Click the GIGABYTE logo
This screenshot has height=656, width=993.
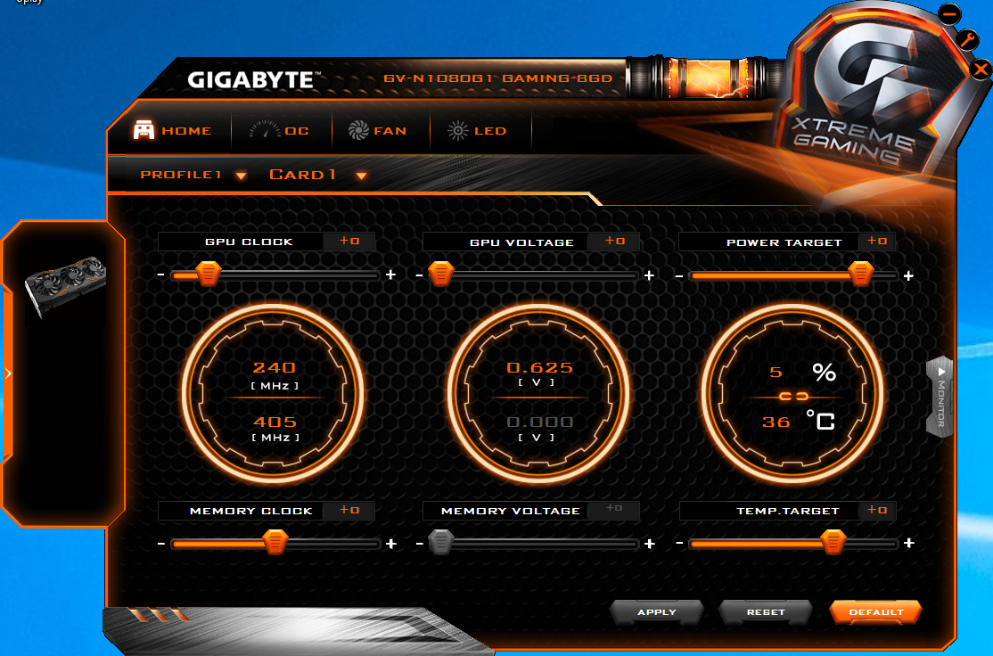(x=253, y=80)
